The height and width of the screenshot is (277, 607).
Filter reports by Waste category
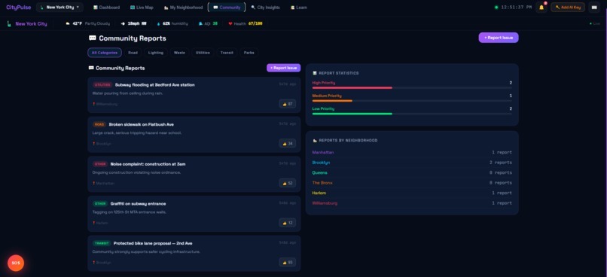click(x=179, y=53)
